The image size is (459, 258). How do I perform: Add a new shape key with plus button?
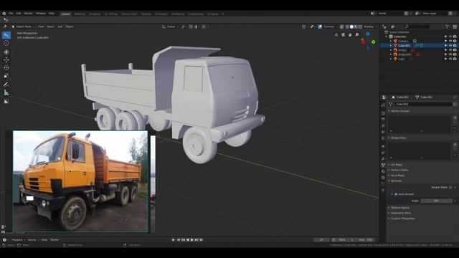tap(455, 145)
